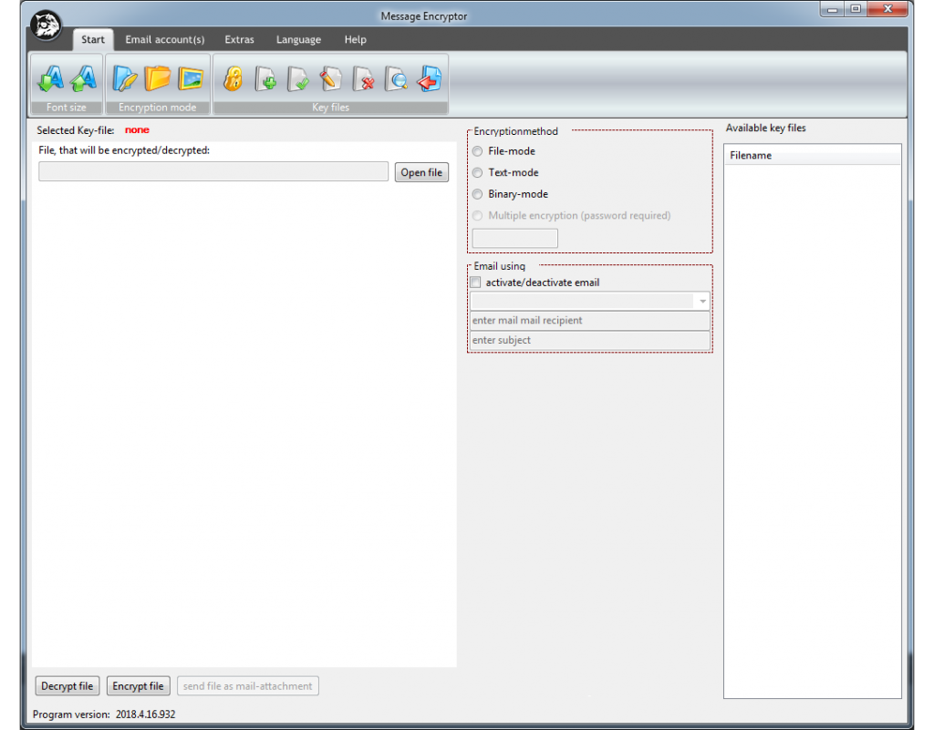Select the File-mode radio button
Viewport: 934px width, 730px height.
tap(477, 151)
